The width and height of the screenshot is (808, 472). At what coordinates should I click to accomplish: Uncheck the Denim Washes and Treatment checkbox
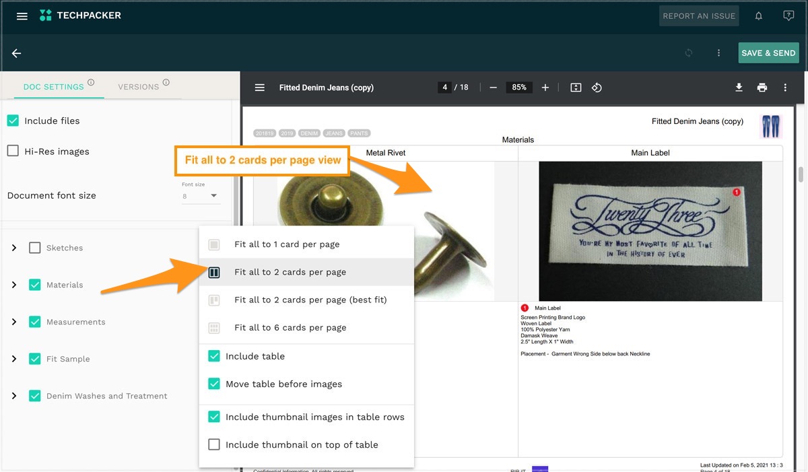pyautogui.click(x=35, y=396)
